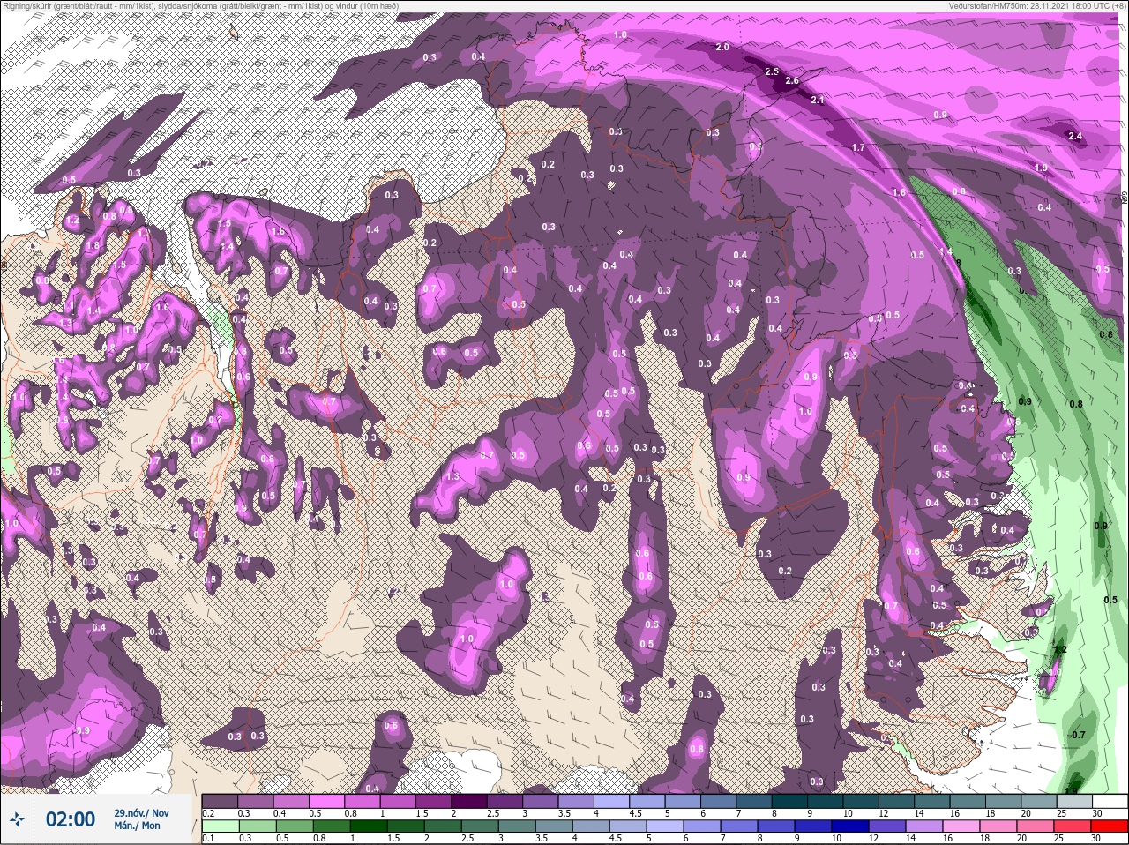The image size is (1129, 845).
Task: Pick the white top swatch after 30
Action: [1110, 802]
